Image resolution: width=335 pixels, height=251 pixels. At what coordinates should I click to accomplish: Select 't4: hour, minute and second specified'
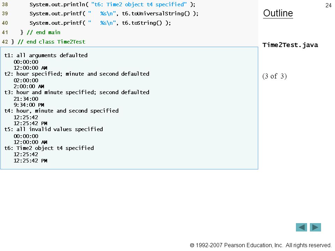61,111
